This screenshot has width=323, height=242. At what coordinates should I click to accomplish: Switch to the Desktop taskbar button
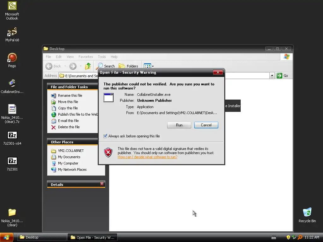(42, 237)
